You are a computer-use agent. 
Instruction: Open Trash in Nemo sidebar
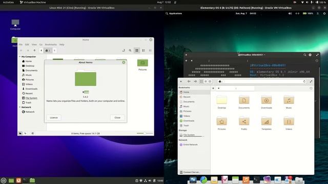tap(28, 102)
